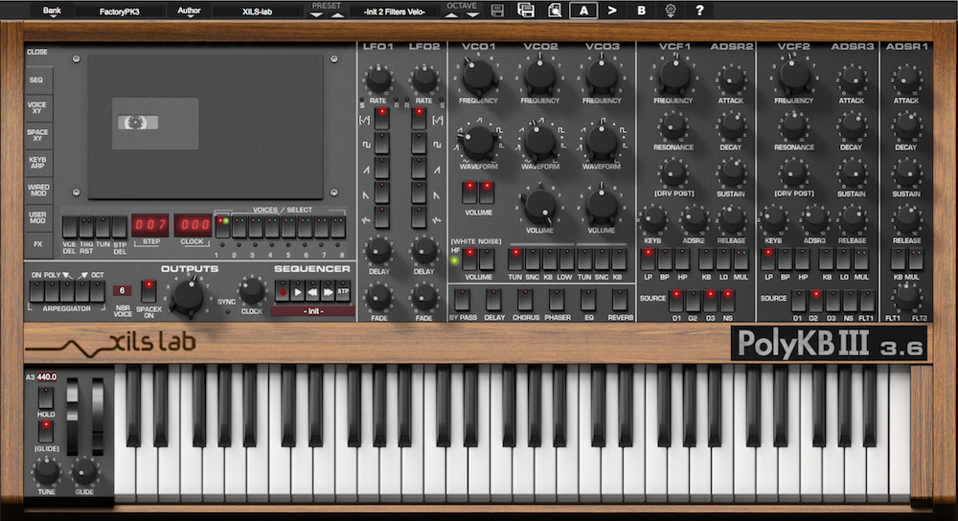Copy preset A to B with arrow icon
The height and width of the screenshot is (521, 958).
pos(611,11)
